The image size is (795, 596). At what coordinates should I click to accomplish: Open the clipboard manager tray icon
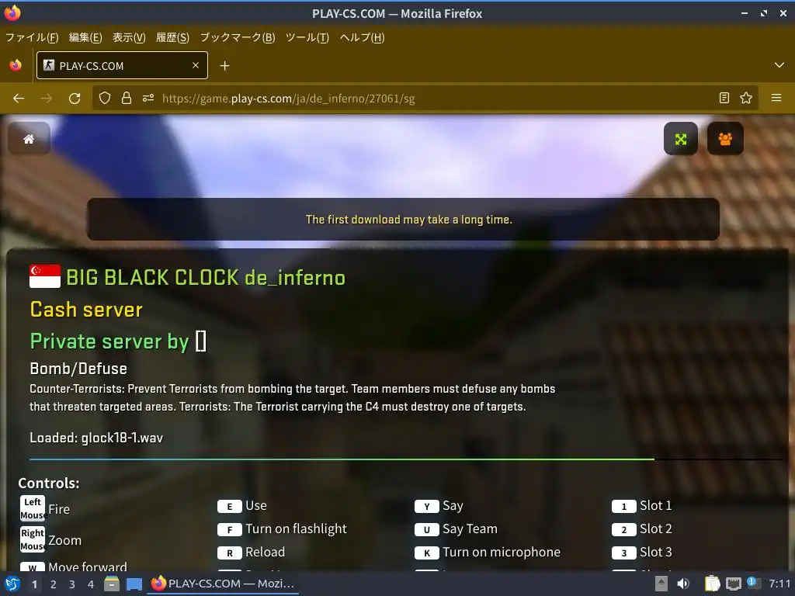713,584
